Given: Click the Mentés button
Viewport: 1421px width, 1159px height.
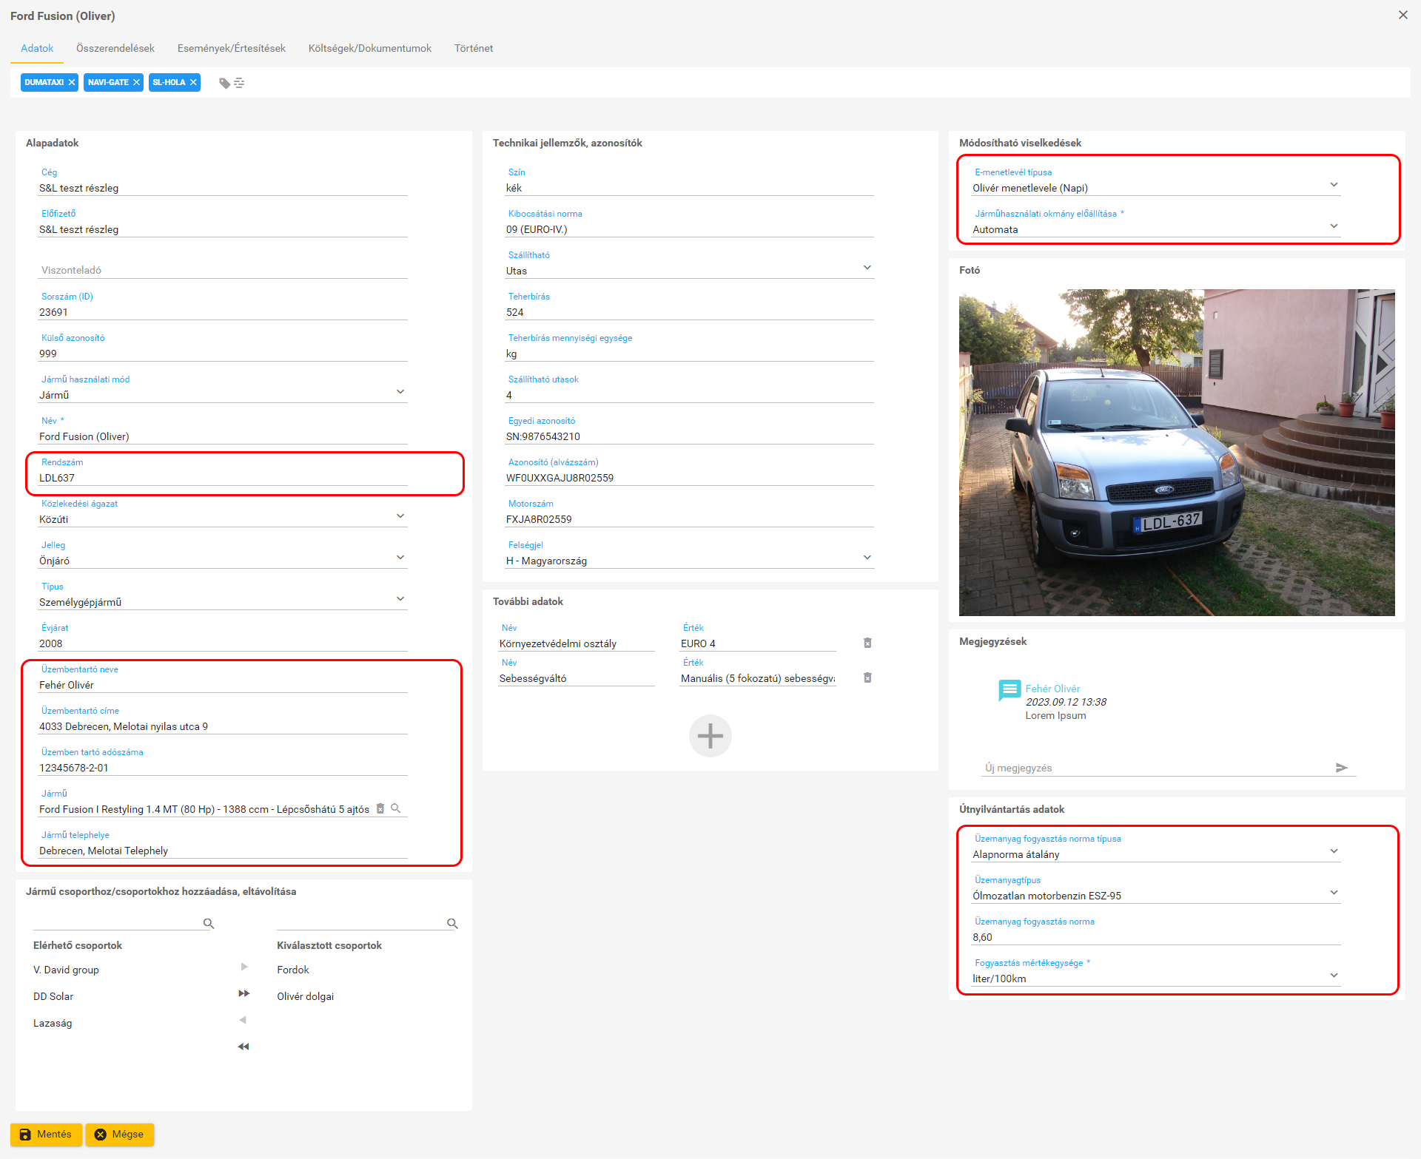Looking at the screenshot, I should pos(46,1134).
